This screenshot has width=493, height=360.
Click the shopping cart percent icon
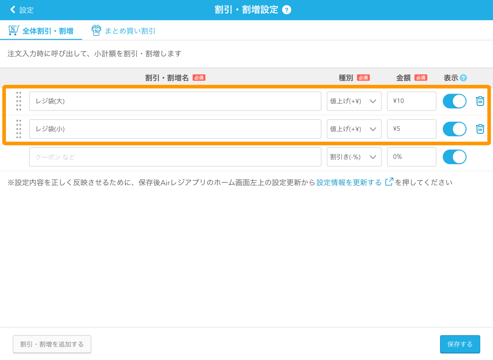(x=14, y=30)
